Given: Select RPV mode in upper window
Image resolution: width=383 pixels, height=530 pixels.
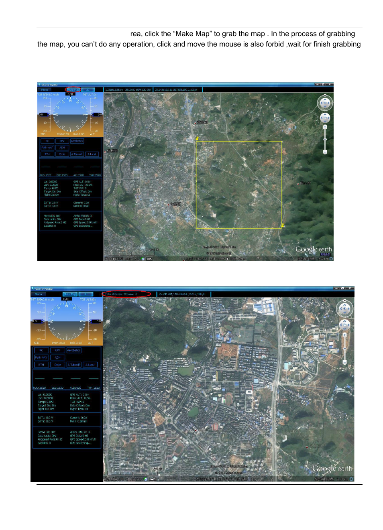Looking at the screenshot, I should [62, 141].
